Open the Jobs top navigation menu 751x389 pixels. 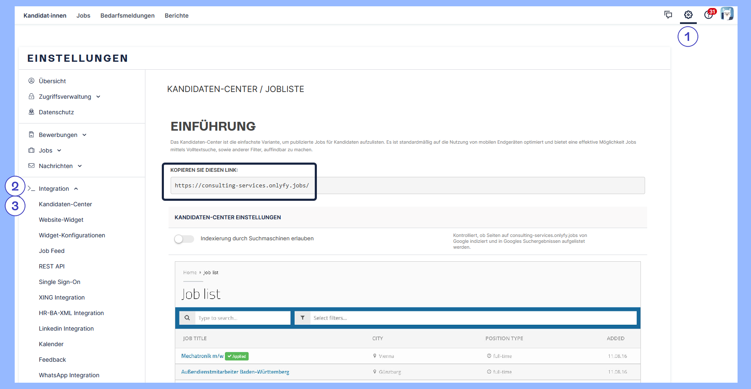click(x=83, y=16)
